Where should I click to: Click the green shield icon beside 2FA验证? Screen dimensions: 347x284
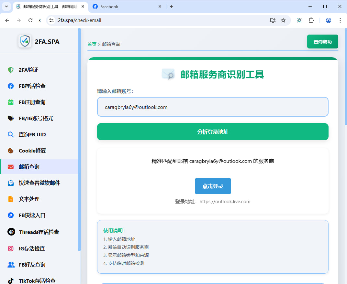click(x=11, y=70)
